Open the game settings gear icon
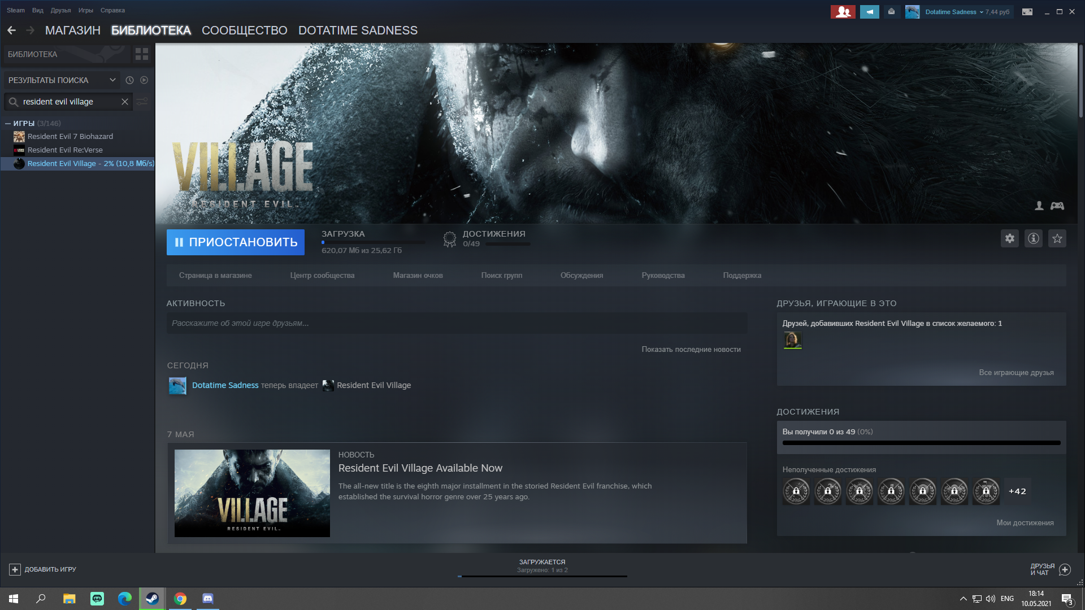The image size is (1085, 610). [1009, 238]
